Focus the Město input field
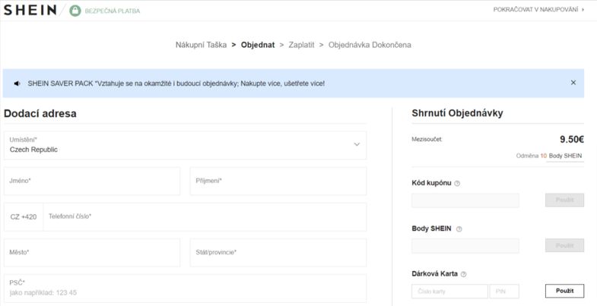597x306 pixels. [x=92, y=252]
